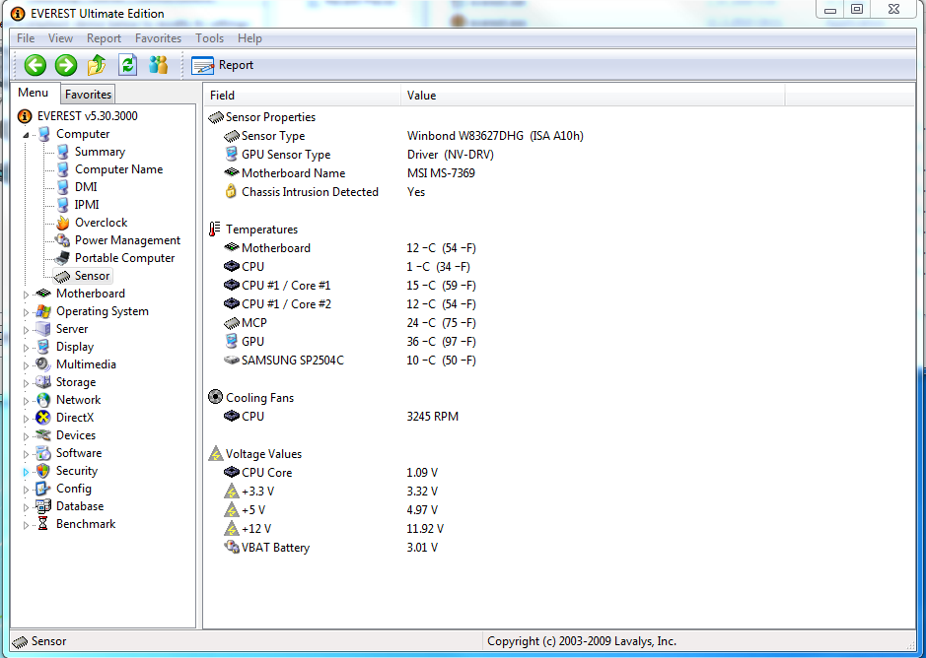Select Power Management tree item
This screenshot has width=926, height=658.
[x=127, y=240]
